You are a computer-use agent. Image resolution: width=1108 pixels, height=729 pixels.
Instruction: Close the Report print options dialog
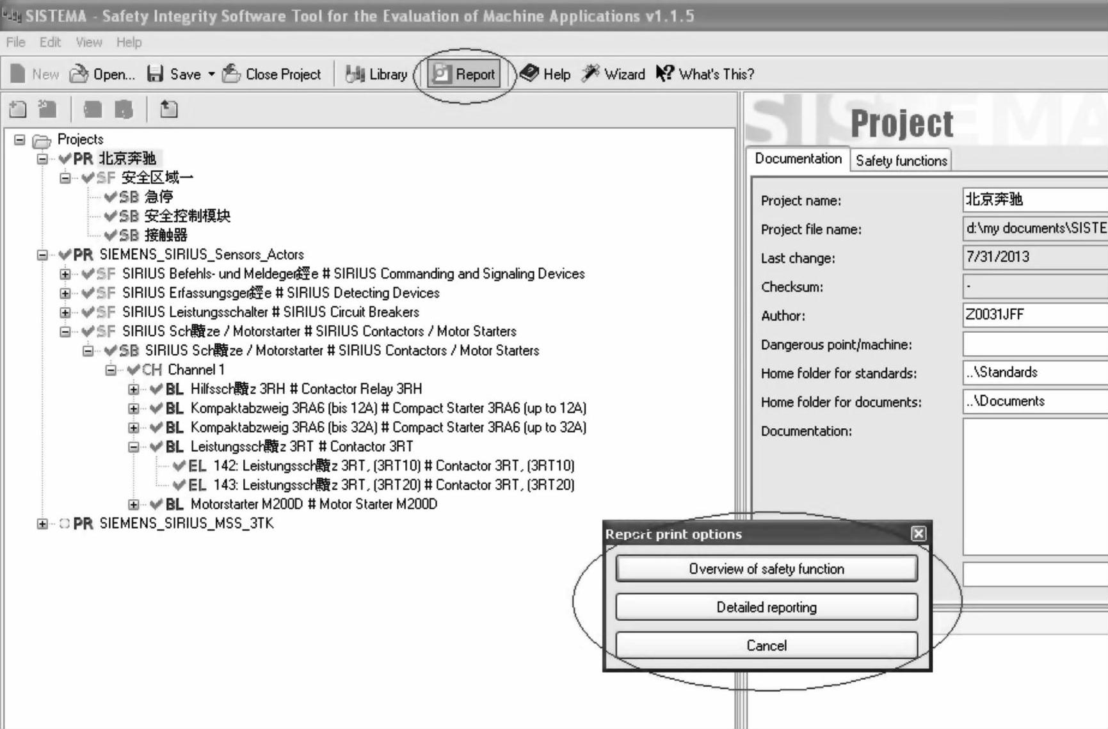(x=919, y=533)
